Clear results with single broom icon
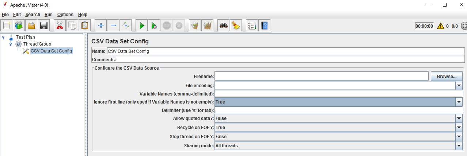The height and width of the screenshot is (156, 467). [x=195, y=26]
